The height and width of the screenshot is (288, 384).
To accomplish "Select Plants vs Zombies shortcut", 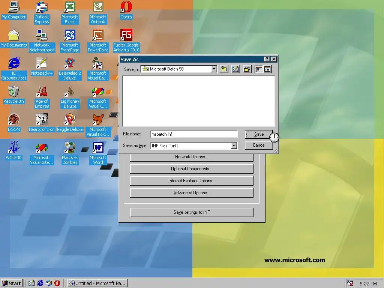I will pyautogui.click(x=70, y=153).
